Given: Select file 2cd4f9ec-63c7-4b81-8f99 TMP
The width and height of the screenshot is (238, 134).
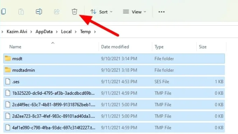Looking at the screenshot, I should 54,105.
